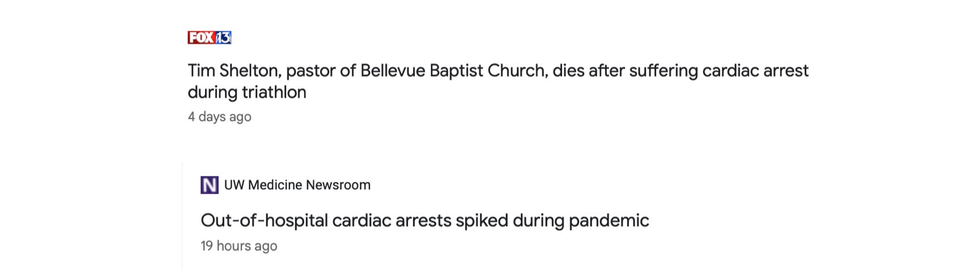Click the UW Medicine Newsroom source name
The width and height of the screenshot is (970, 270).
click(x=297, y=185)
